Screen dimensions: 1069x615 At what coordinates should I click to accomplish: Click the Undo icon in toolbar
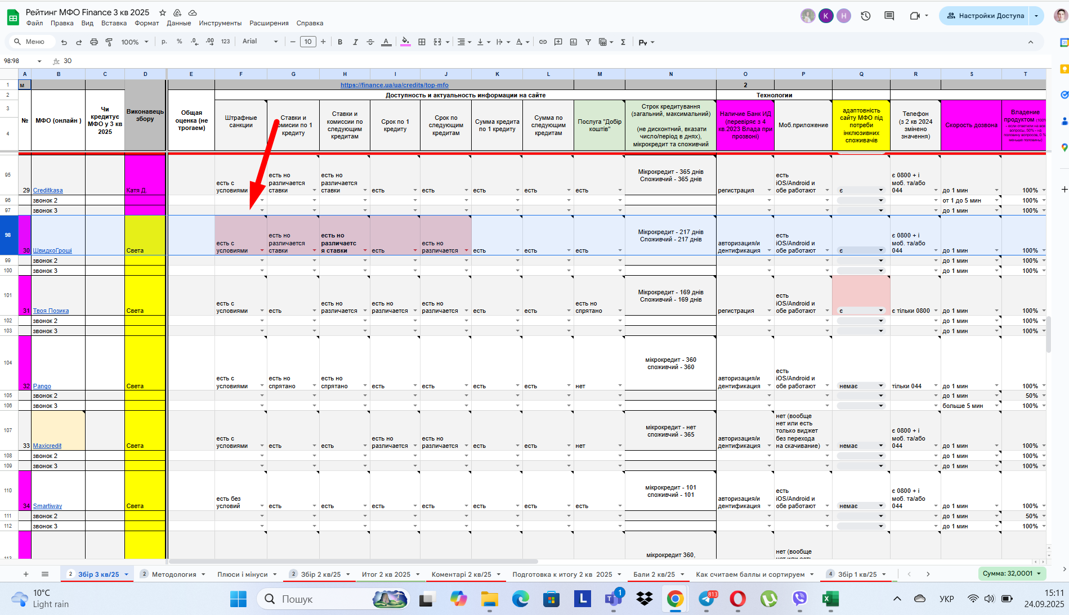pyautogui.click(x=64, y=42)
